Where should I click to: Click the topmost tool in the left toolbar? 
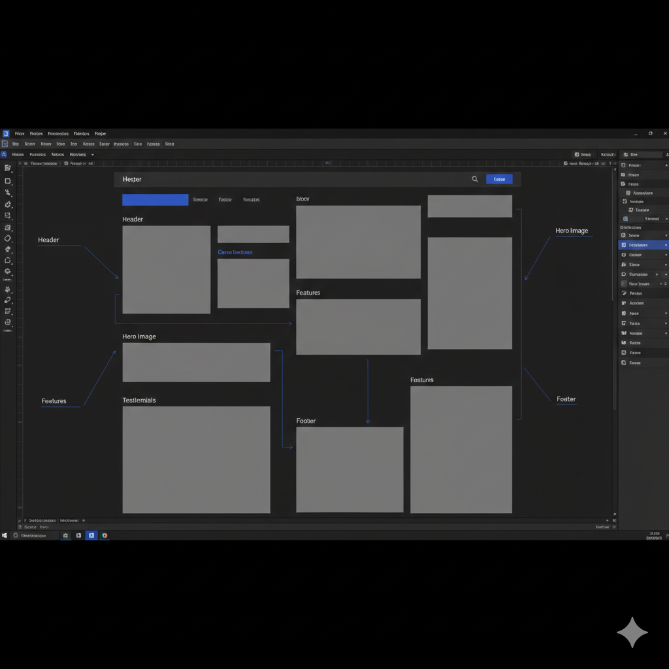click(x=8, y=168)
